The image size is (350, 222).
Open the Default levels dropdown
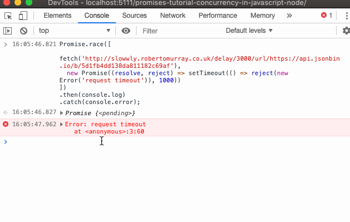pos(249,31)
